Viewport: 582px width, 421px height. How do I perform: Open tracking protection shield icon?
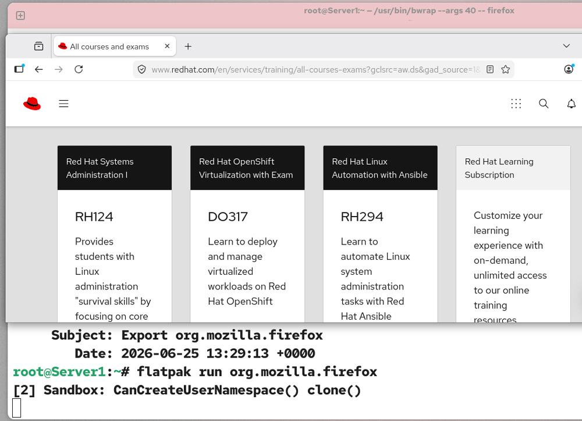coord(141,69)
